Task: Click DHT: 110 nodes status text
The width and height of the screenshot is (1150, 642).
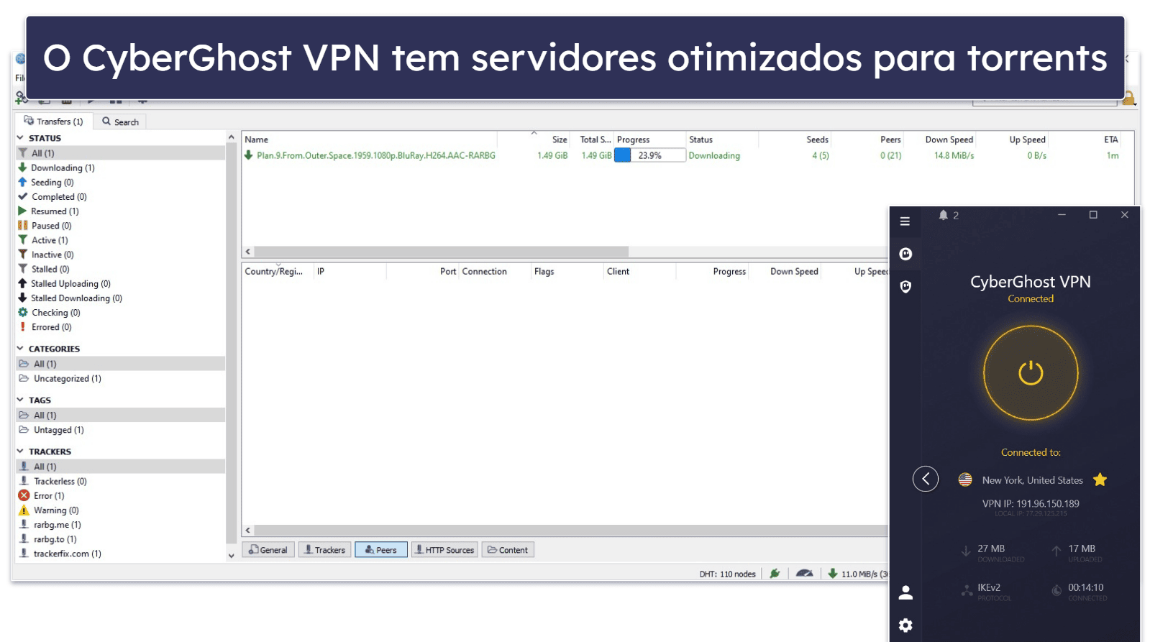Action: 727,574
